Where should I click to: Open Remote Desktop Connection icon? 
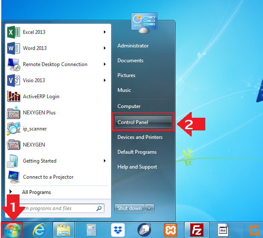point(14,64)
